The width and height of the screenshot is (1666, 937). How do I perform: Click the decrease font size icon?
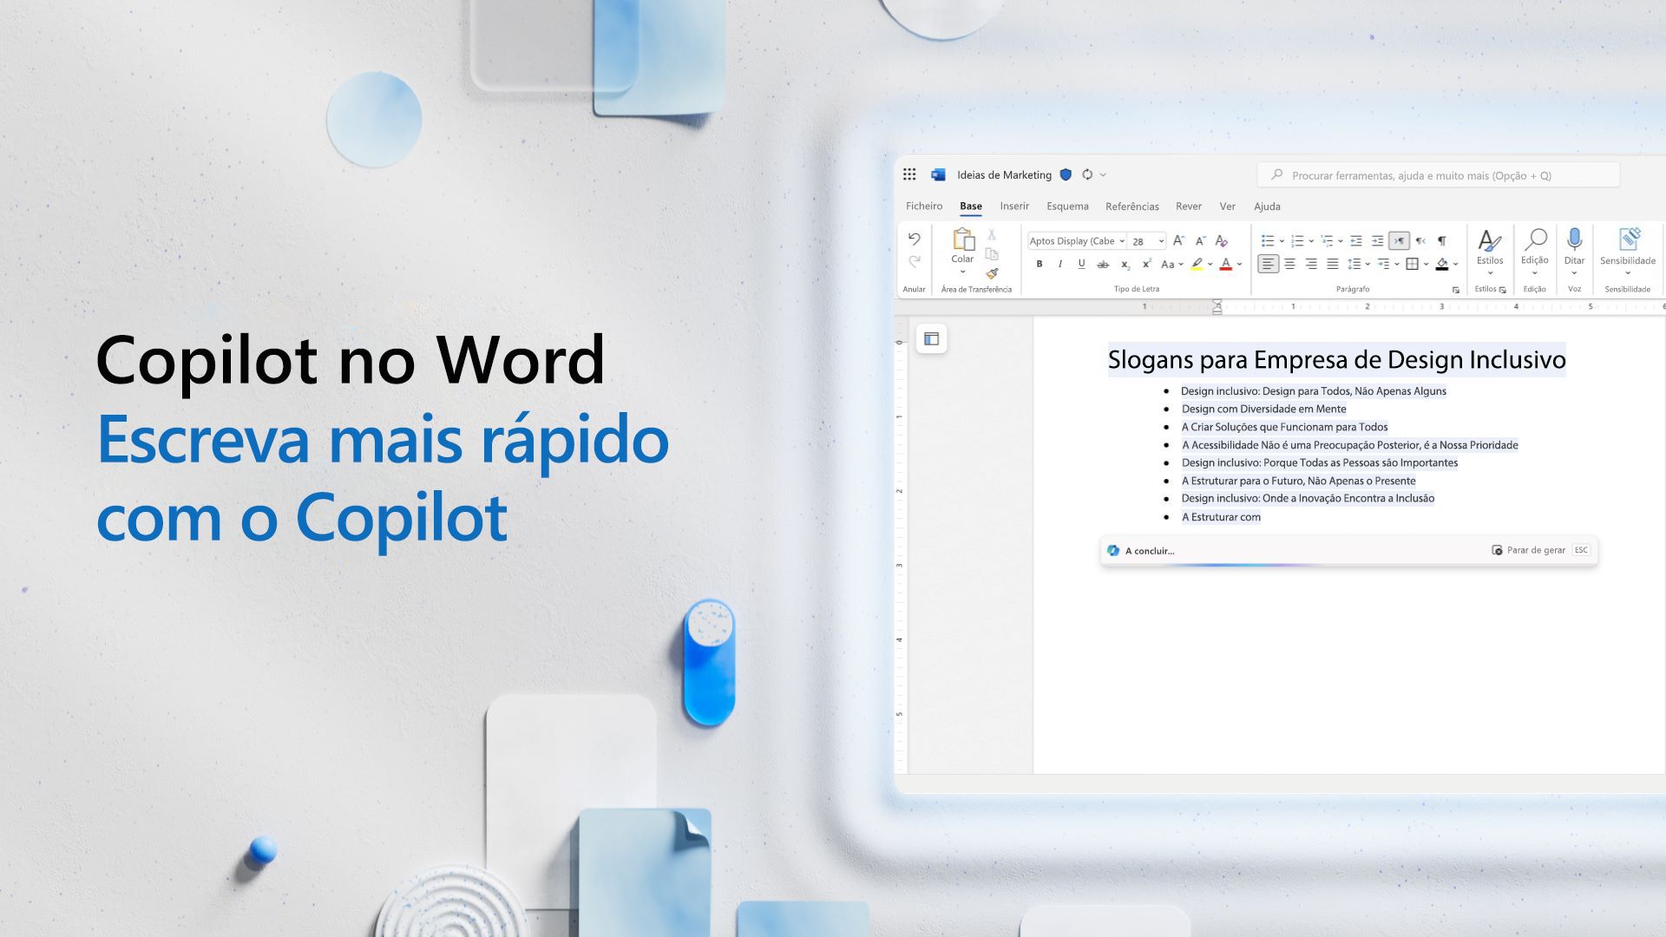pos(1200,240)
